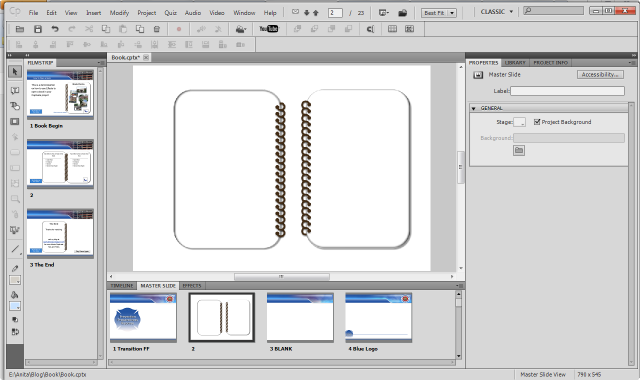Click the background image browse folder button
Image resolution: width=640 pixels, height=380 pixels.
click(x=519, y=150)
